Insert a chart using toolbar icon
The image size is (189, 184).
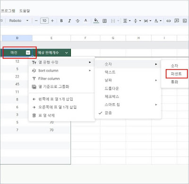click(185, 21)
